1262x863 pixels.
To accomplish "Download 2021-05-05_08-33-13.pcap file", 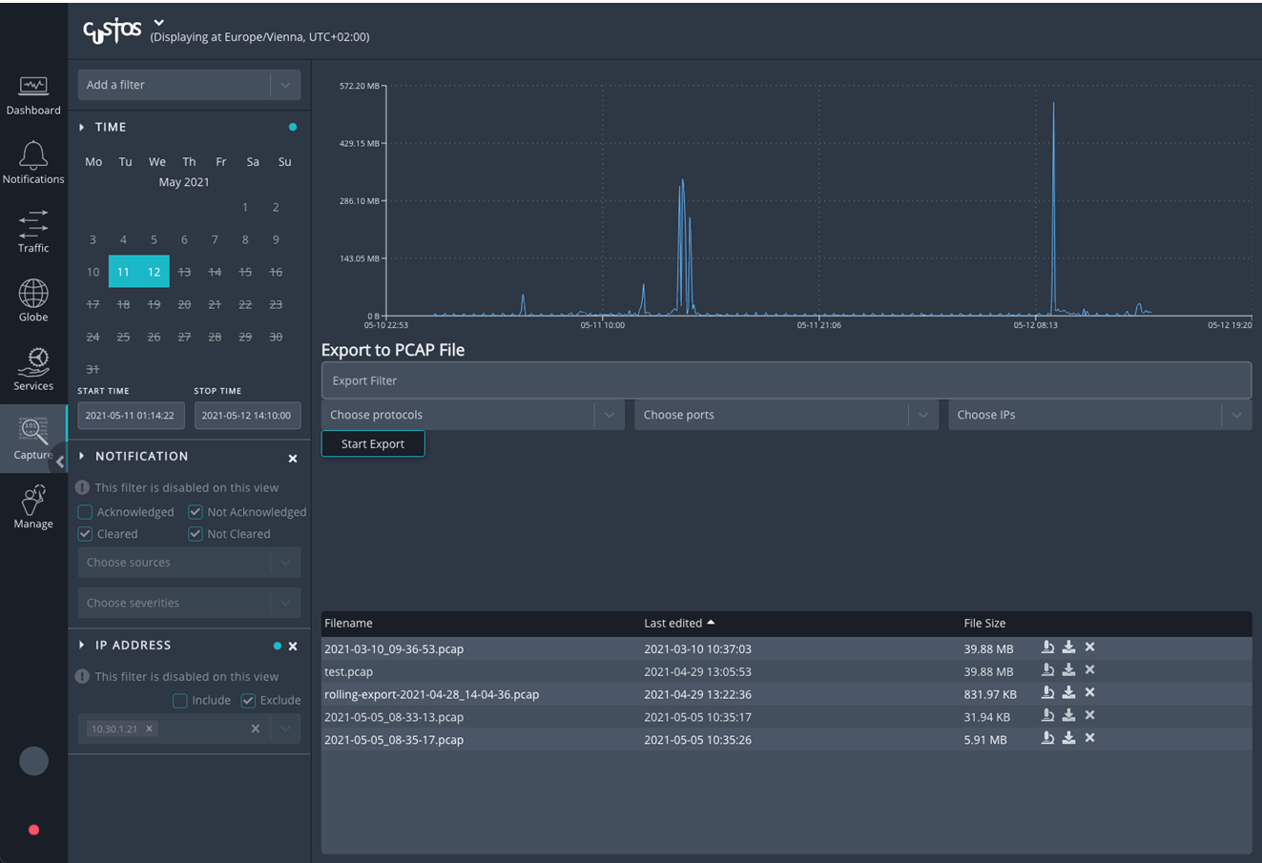I will tap(1068, 716).
